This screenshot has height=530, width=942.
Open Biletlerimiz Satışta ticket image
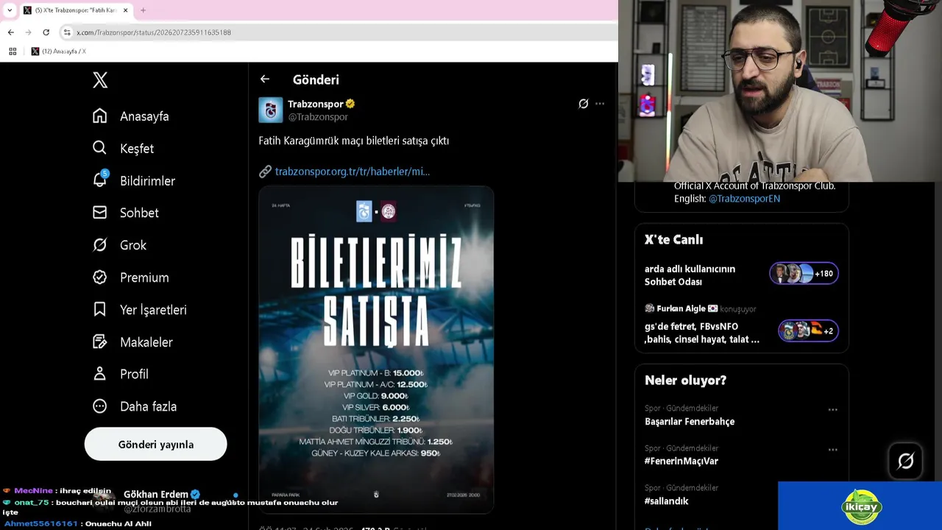click(x=376, y=350)
